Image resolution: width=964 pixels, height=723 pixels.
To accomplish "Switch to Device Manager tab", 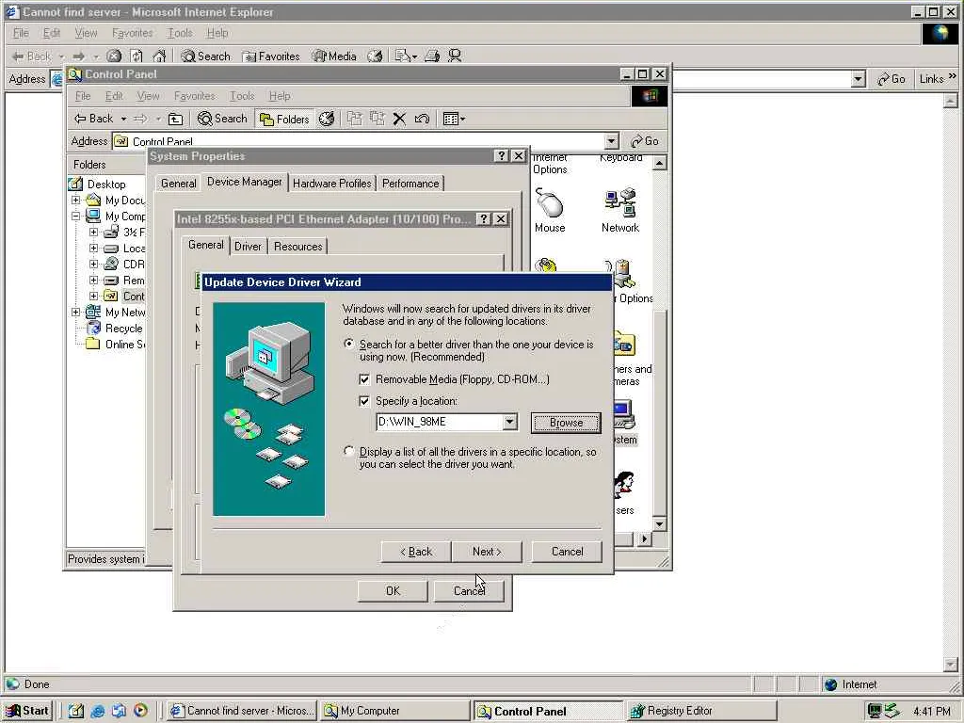I will coord(244,182).
